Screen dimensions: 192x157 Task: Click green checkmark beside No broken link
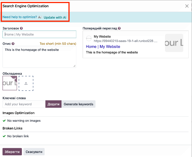(x=4, y=136)
